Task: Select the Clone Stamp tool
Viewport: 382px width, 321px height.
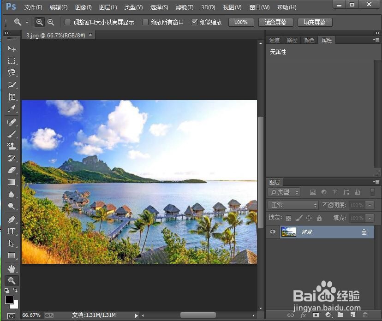Action: 12,146
